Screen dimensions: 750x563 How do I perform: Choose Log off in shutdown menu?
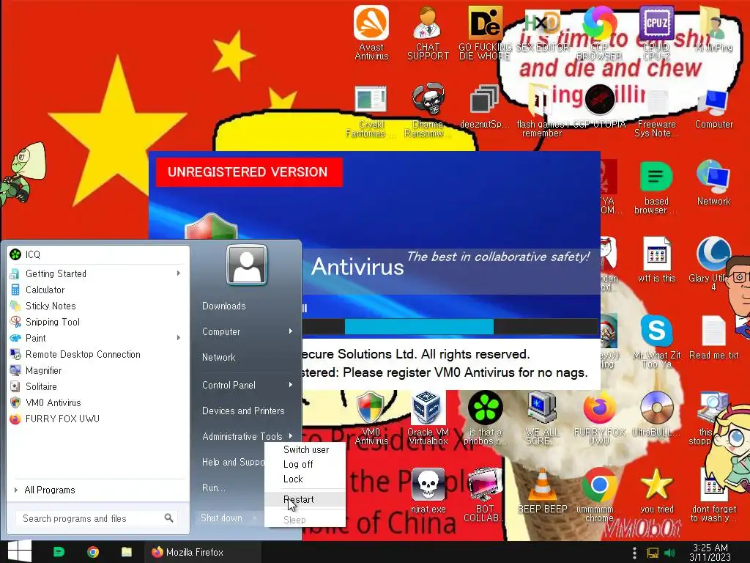298,464
